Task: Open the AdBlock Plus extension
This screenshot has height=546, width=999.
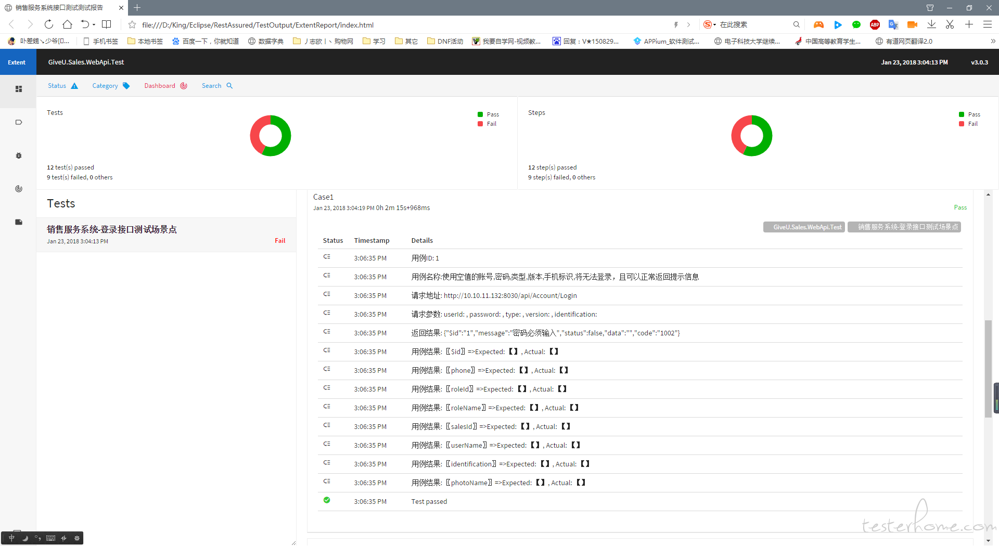Action: point(875,24)
